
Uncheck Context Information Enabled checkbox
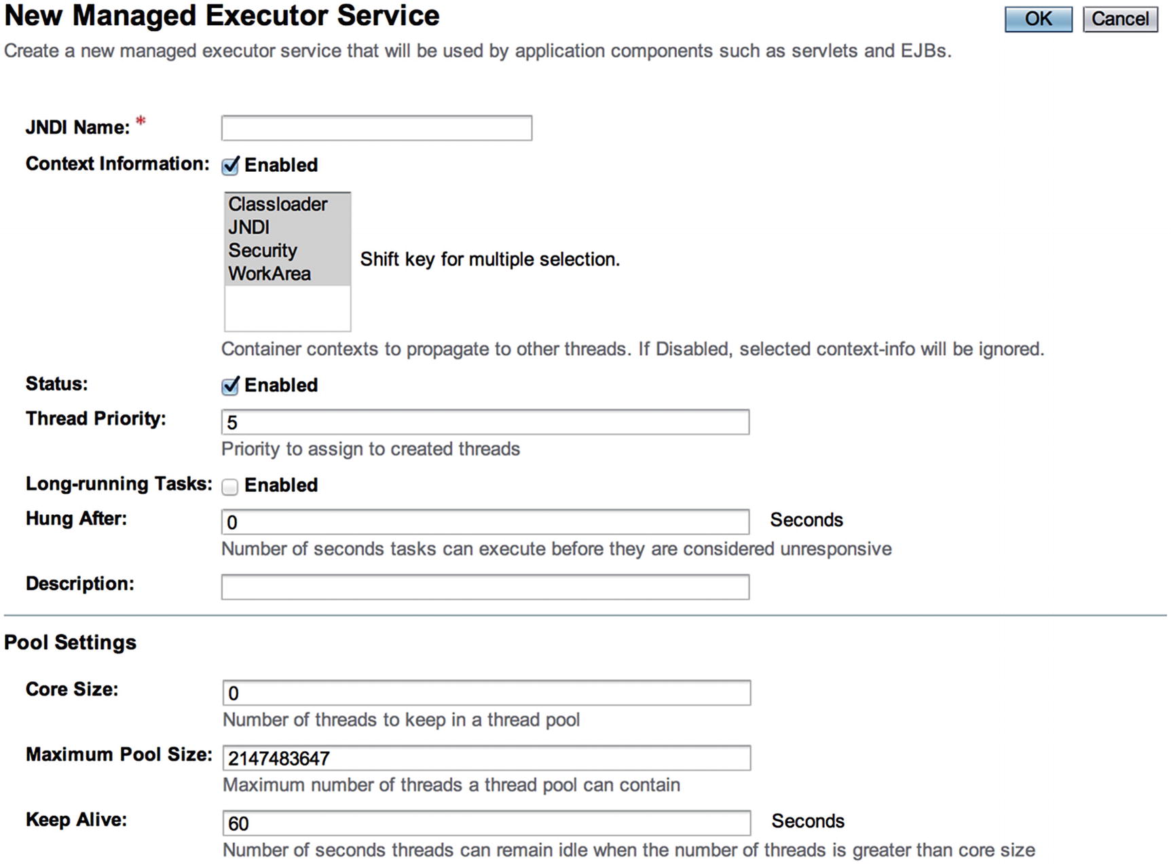point(230,166)
